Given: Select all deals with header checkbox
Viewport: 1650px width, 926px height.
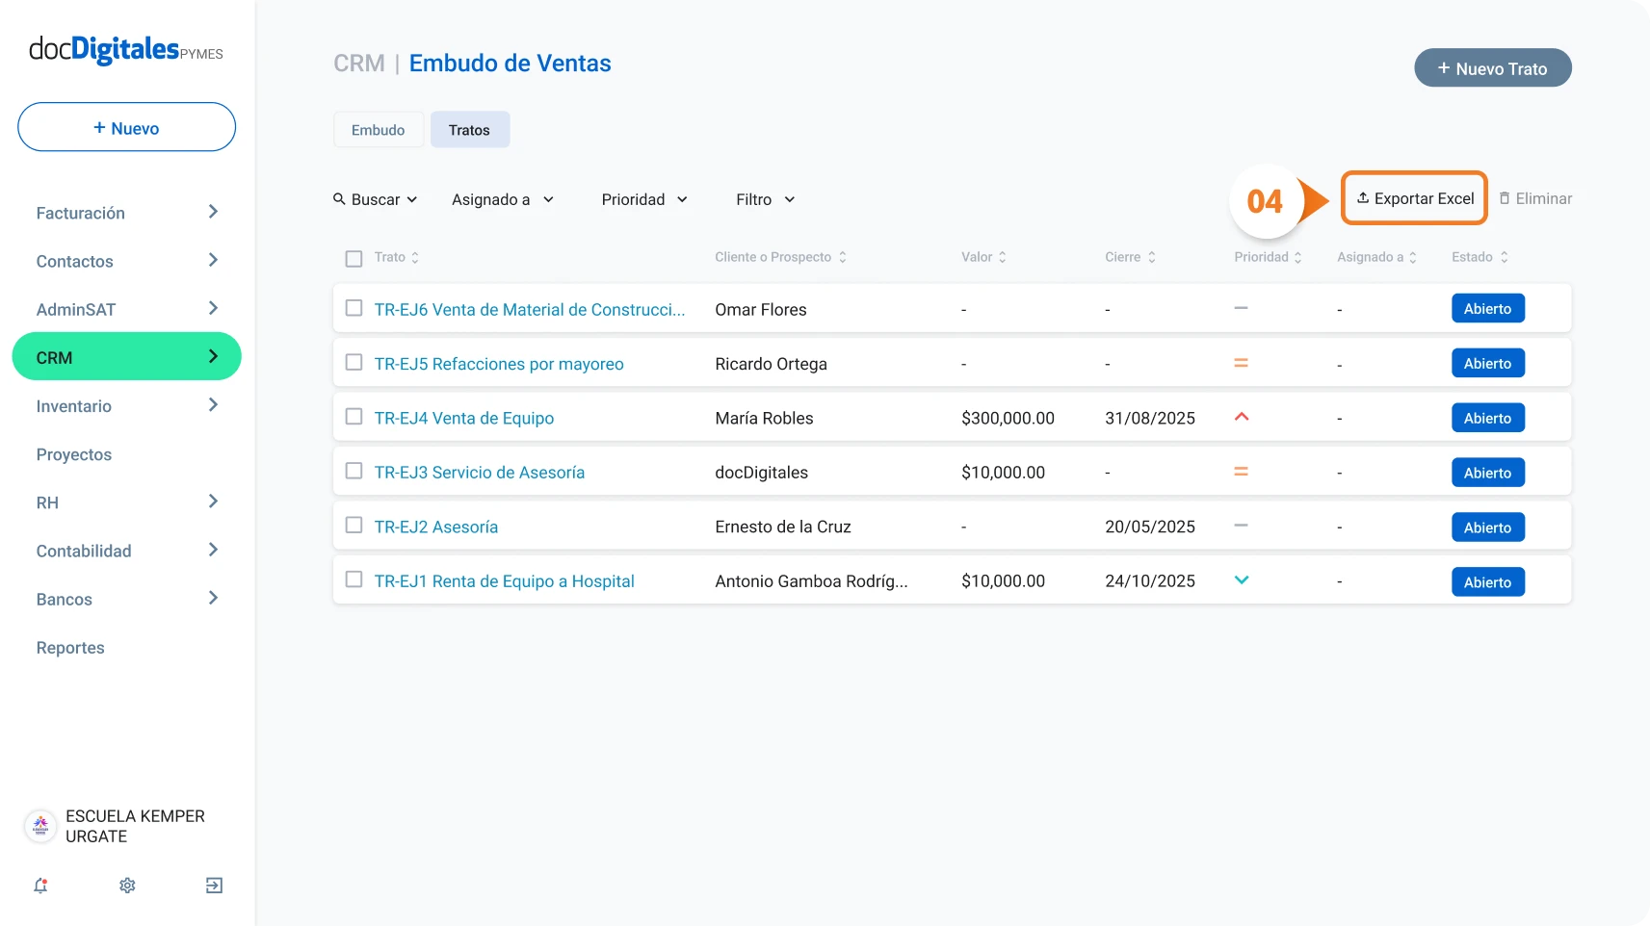Looking at the screenshot, I should pyautogui.click(x=354, y=259).
